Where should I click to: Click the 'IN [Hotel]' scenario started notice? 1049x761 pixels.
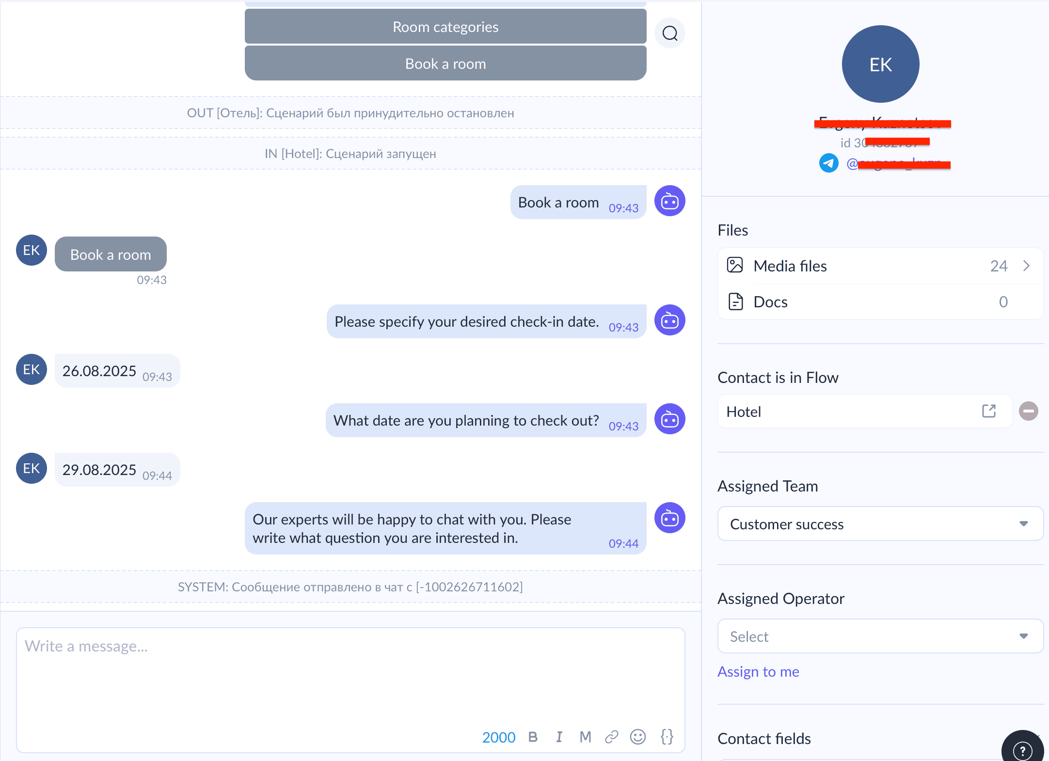point(350,154)
